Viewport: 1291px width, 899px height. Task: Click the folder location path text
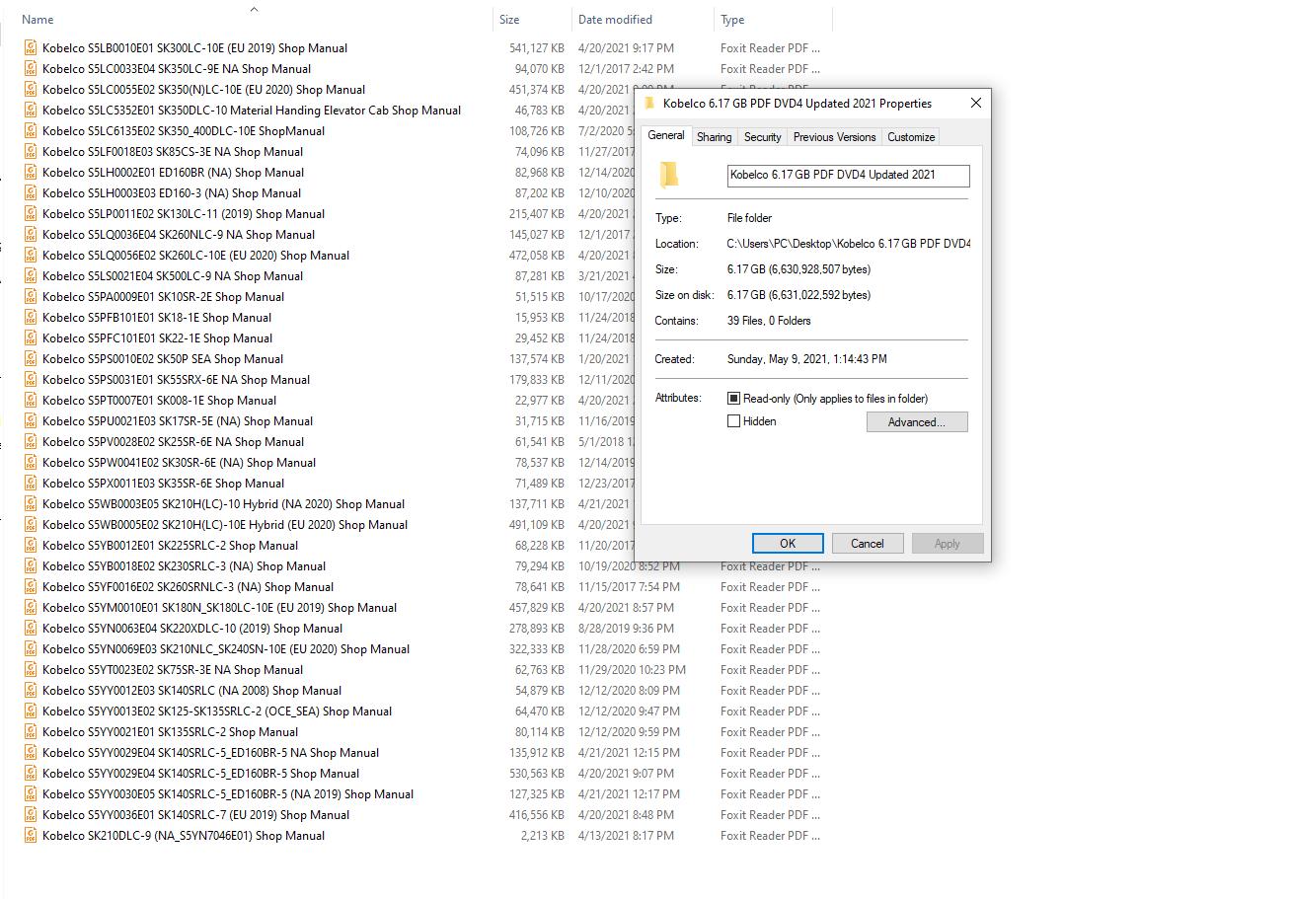pos(849,243)
